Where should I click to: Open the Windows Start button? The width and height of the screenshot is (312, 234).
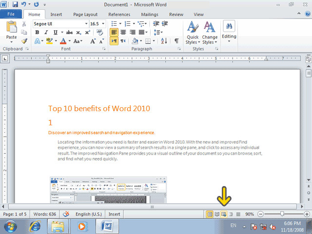click(x=10, y=226)
